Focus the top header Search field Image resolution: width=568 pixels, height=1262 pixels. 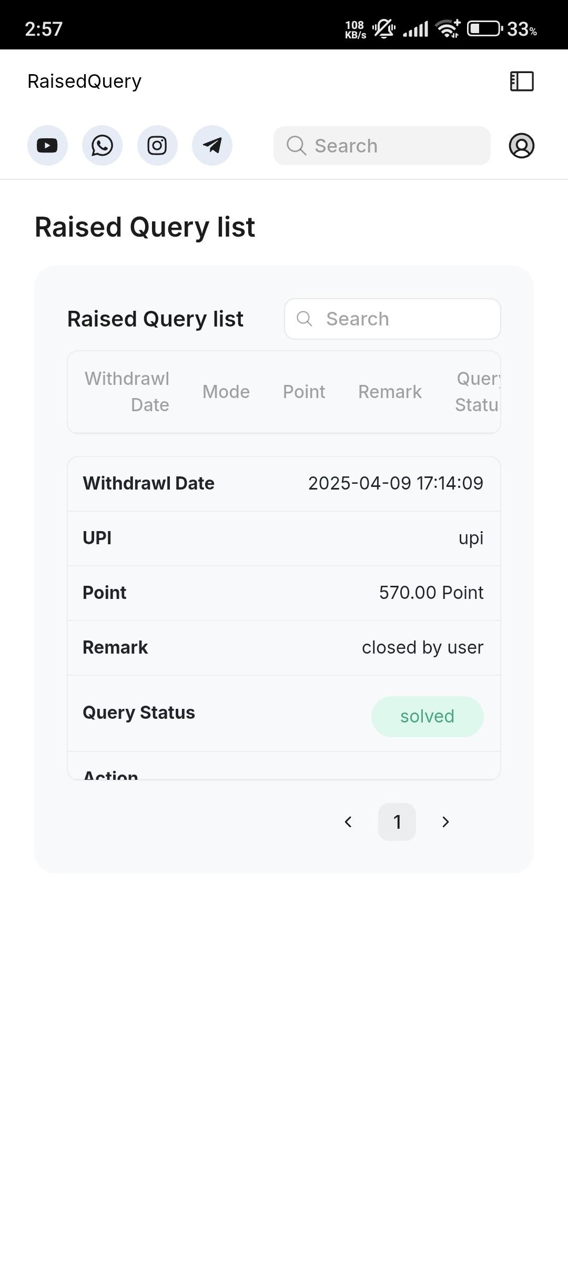click(x=382, y=146)
